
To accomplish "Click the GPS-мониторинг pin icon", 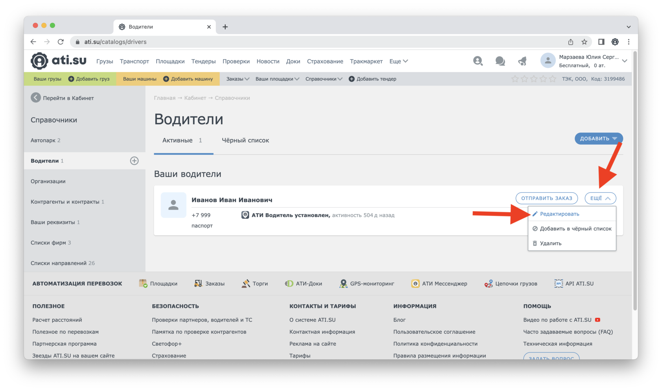I will tap(343, 283).
